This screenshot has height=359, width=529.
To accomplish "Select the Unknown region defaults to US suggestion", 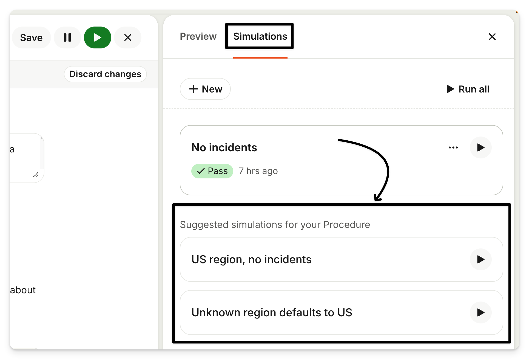I will [x=342, y=312].
